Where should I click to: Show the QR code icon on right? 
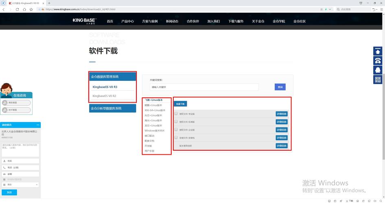[378, 80]
